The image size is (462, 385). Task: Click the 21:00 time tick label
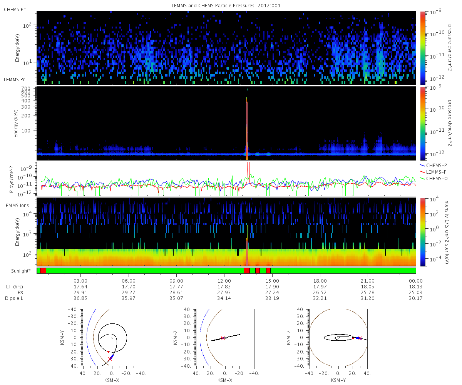point(368,281)
